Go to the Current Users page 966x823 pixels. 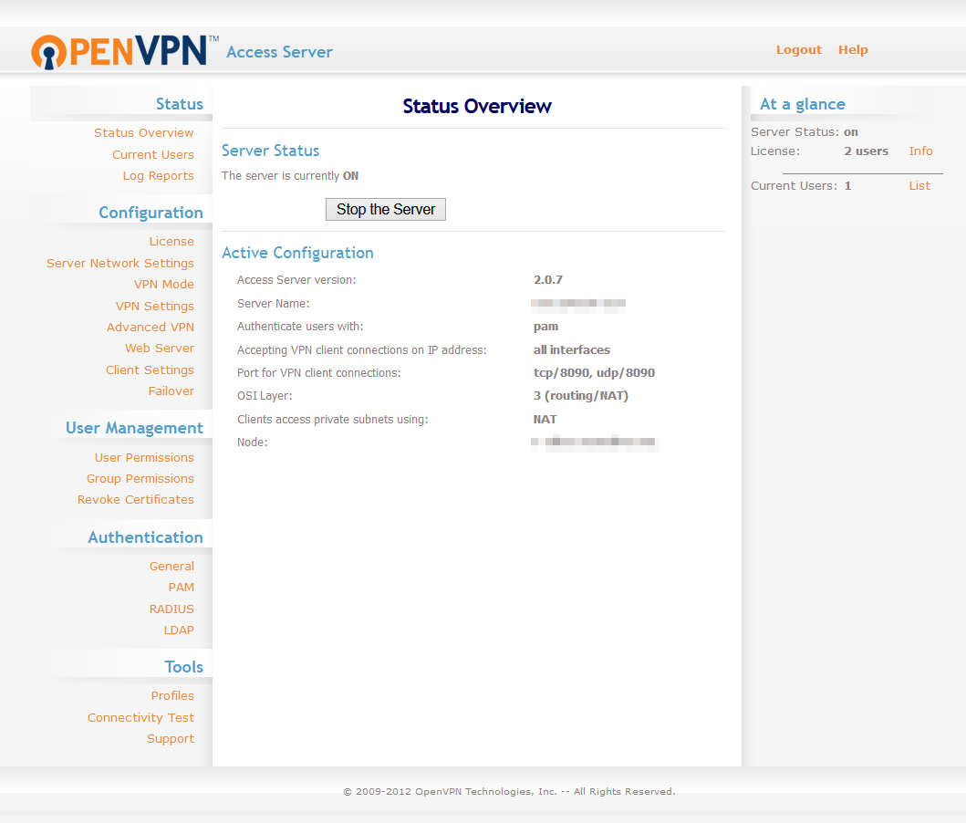tap(152, 154)
